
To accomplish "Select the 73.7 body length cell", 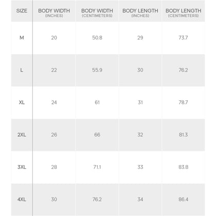I will pos(183,38).
